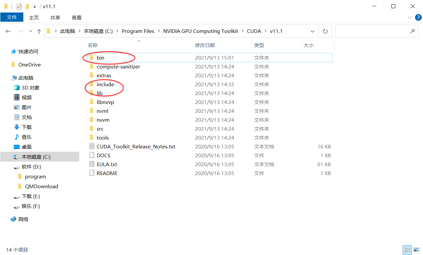Viewport: 423px width, 255px height.
Task: Click the 2021/9/13 15:01 date of bin
Action: [214, 58]
